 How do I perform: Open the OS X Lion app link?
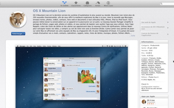(x=151, y=100)
